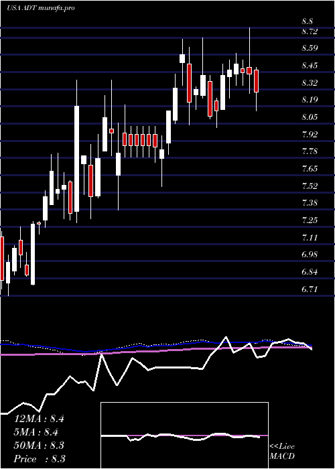Click the 7.65 price axis label
Image resolution: width=335 pixels, height=469 pixels.
tap(310, 169)
